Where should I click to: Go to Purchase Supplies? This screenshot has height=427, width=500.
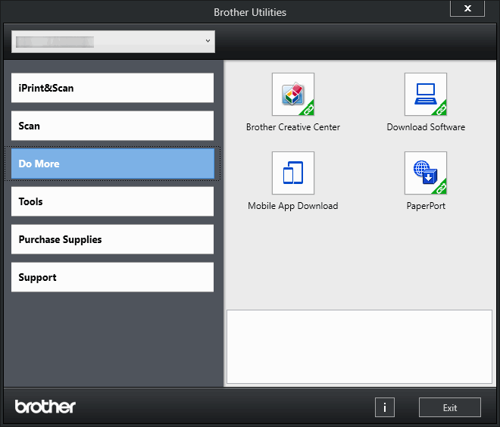tap(112, 239)
